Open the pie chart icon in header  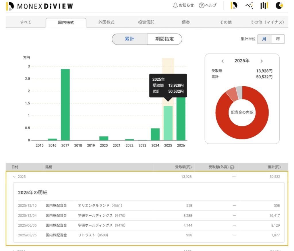(x=279, y=5)
